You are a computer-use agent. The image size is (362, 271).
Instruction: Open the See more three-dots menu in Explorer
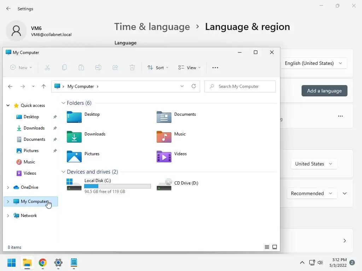[x=215, y=67]
